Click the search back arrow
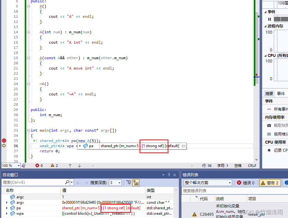This screenshot has height=218, width=288. [78, 183]
